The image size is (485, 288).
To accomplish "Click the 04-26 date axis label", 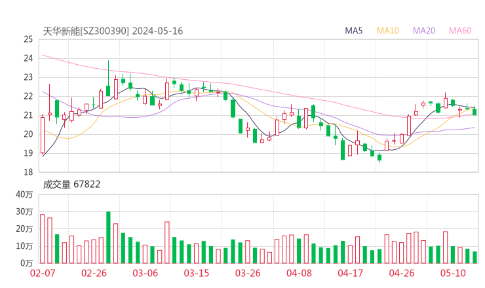I will [x=402, y=273].
